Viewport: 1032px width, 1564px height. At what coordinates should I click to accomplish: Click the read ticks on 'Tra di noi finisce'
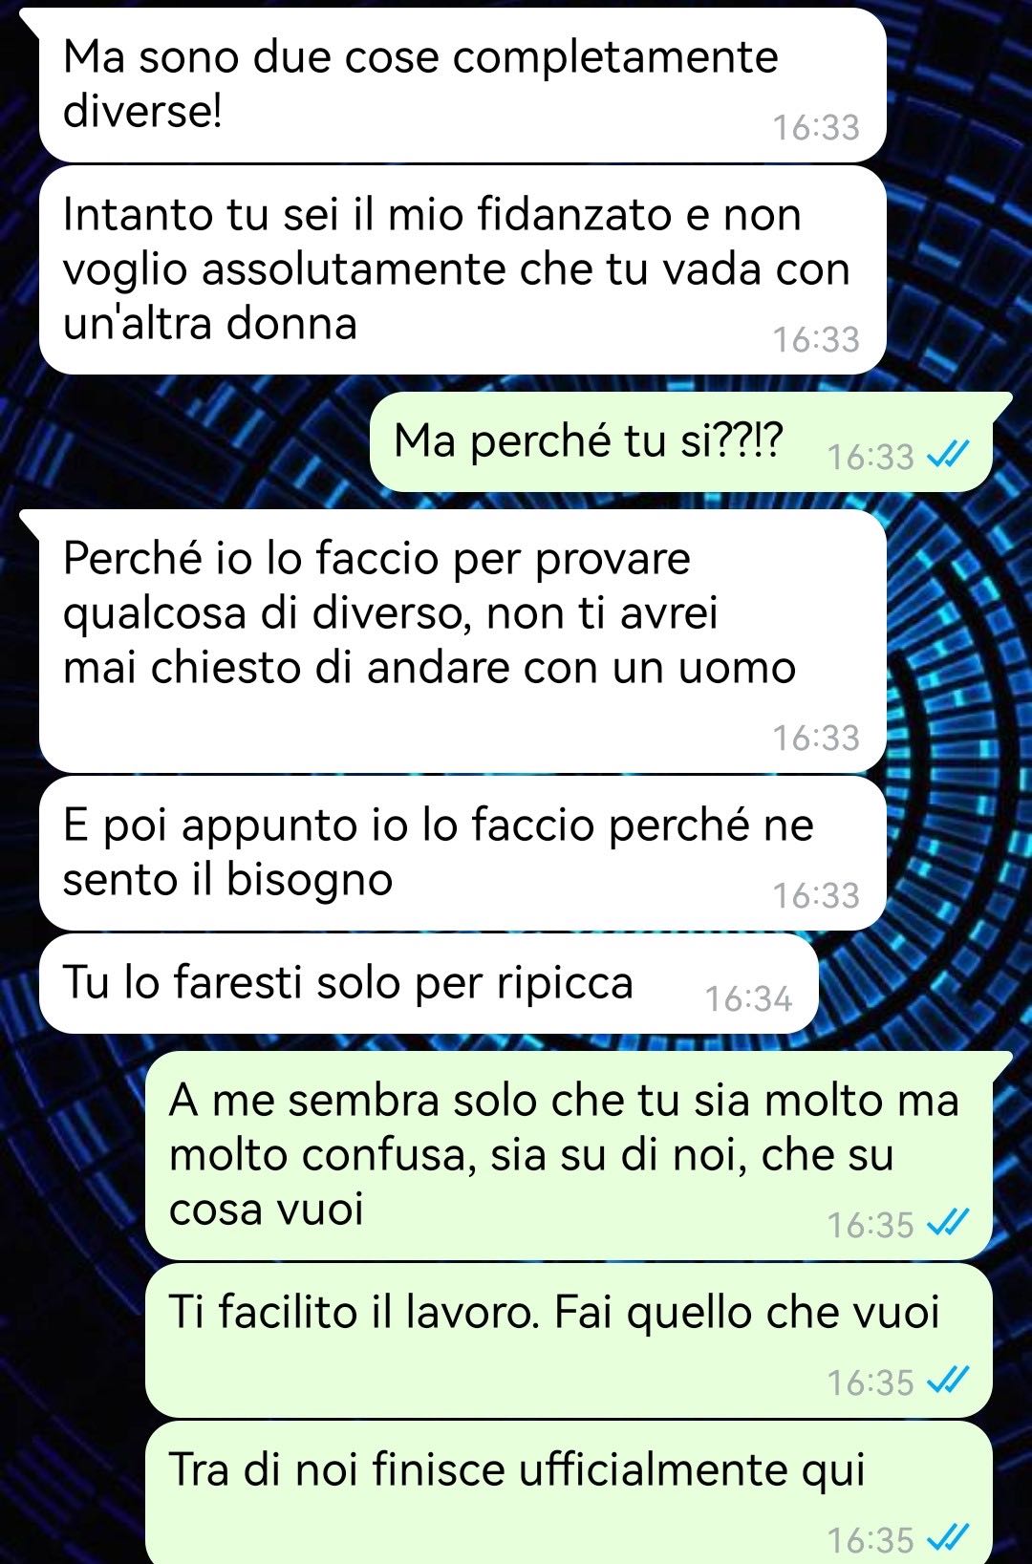coord(949,1539)
